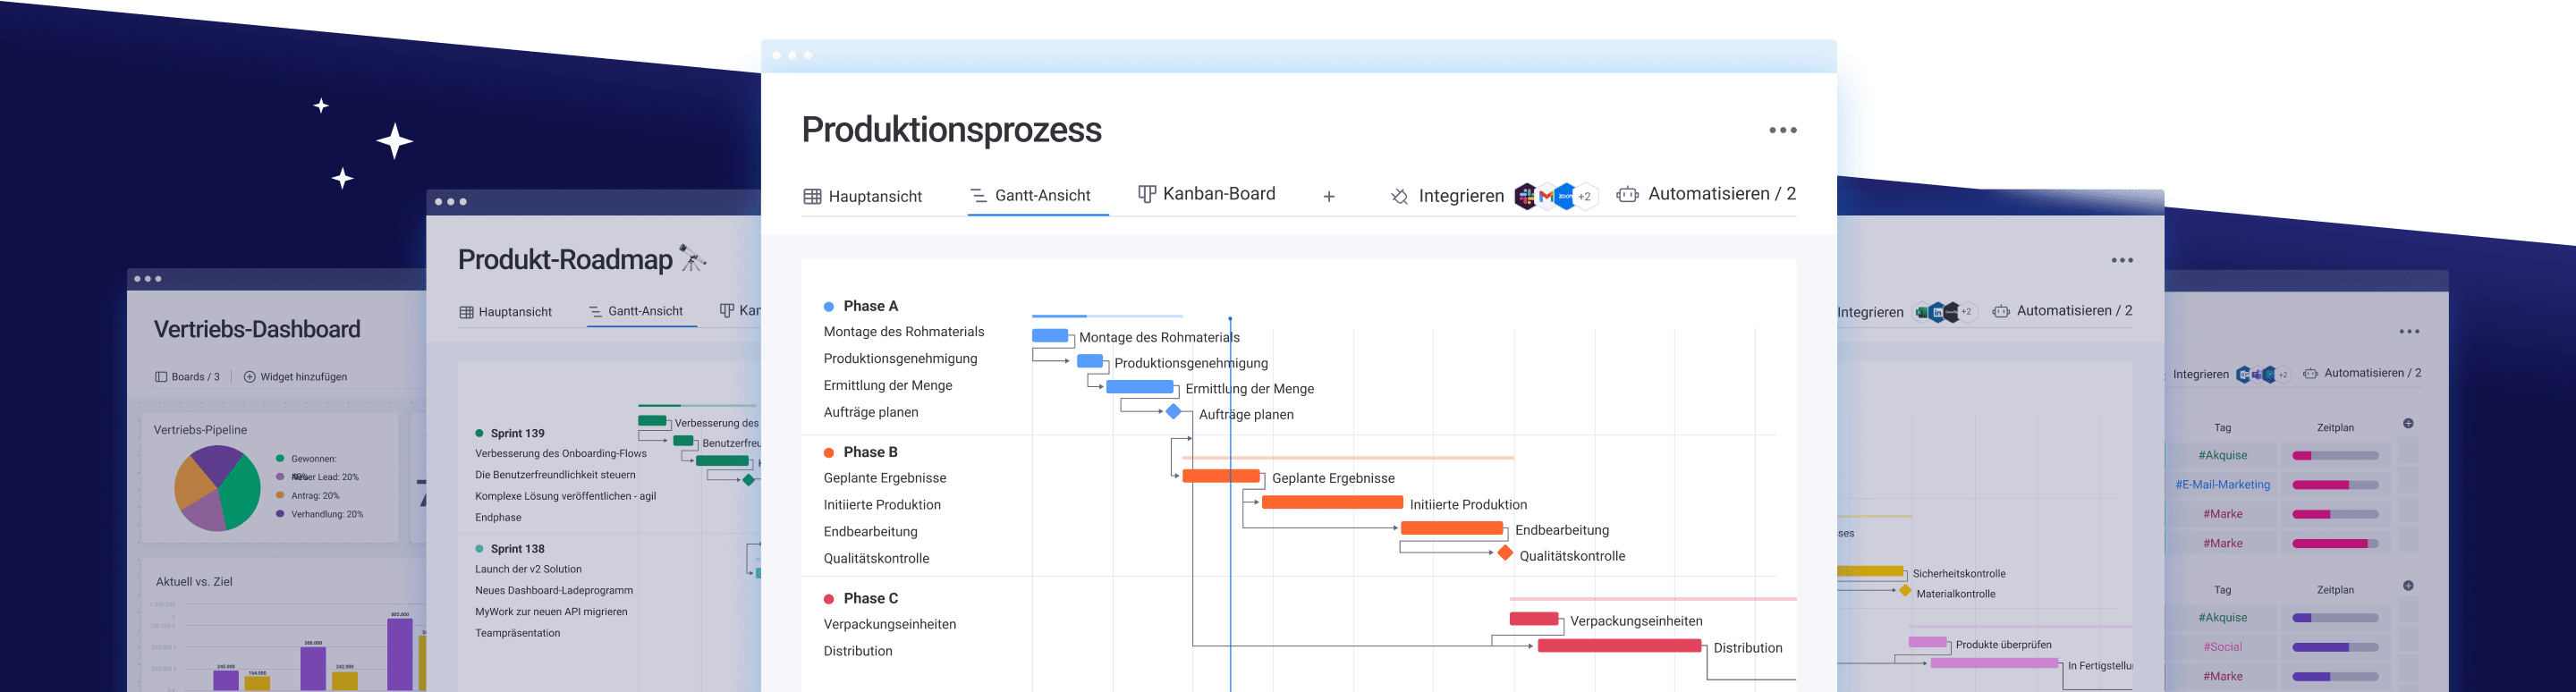Image resolution: width=2576 pixels, height=692 pixels.
Task: Select Distribution in task list
Action: click(x=858, y=651)
